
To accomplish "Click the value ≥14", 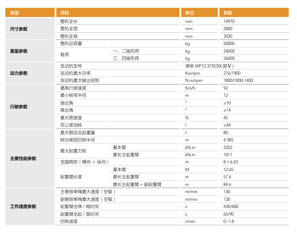I will (227, 110).
